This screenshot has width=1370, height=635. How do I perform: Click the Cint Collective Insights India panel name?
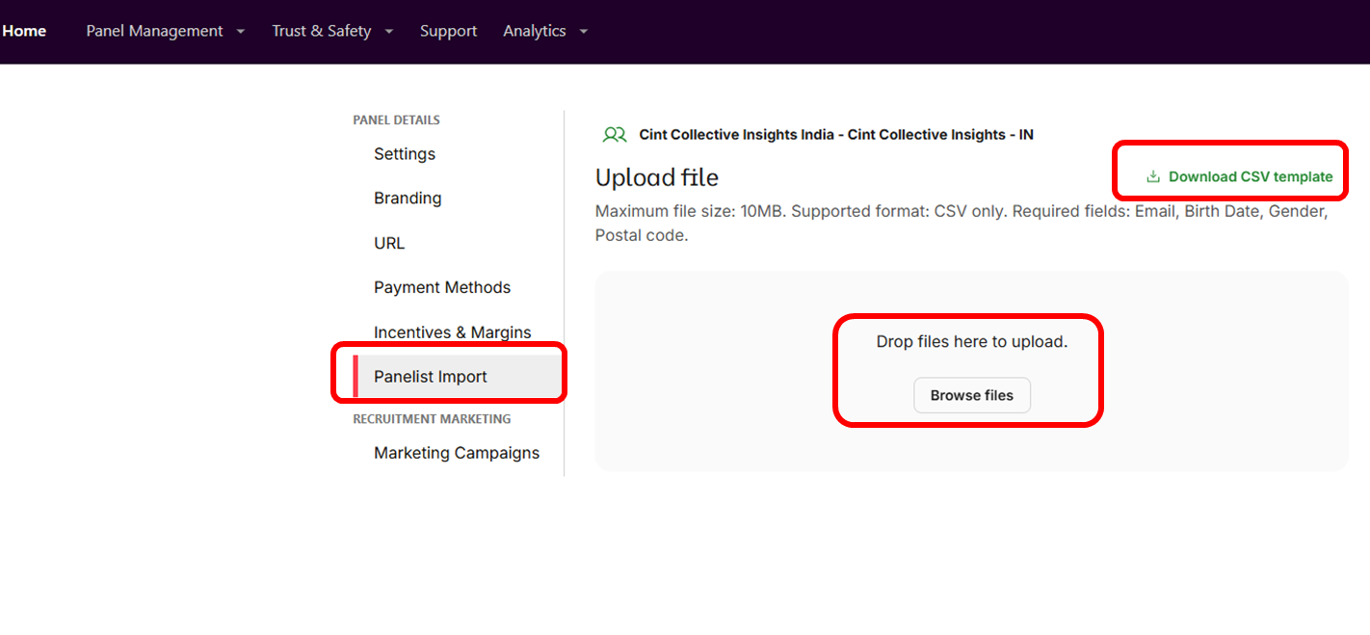836,134
